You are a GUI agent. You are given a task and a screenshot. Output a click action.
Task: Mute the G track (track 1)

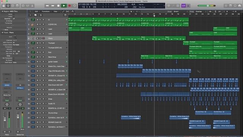(x=37, y=20)
